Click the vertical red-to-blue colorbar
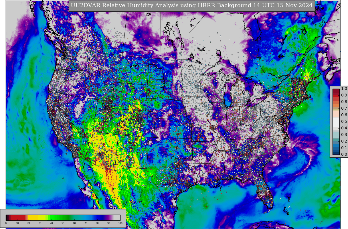This screenshot has height=229, width=348. pos(336,122)
